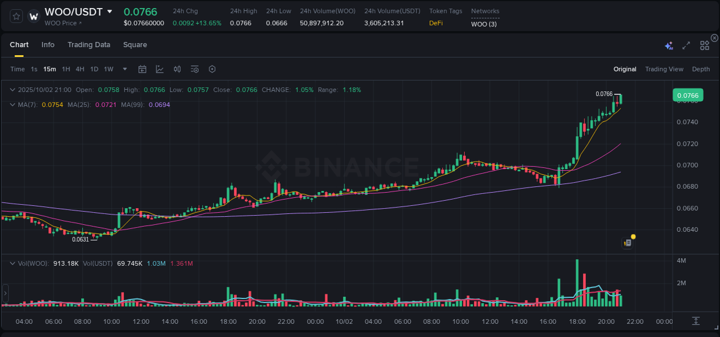The image size is (720, 337).
Task: Click the Depth view option
Action: [x=701, y=69]
